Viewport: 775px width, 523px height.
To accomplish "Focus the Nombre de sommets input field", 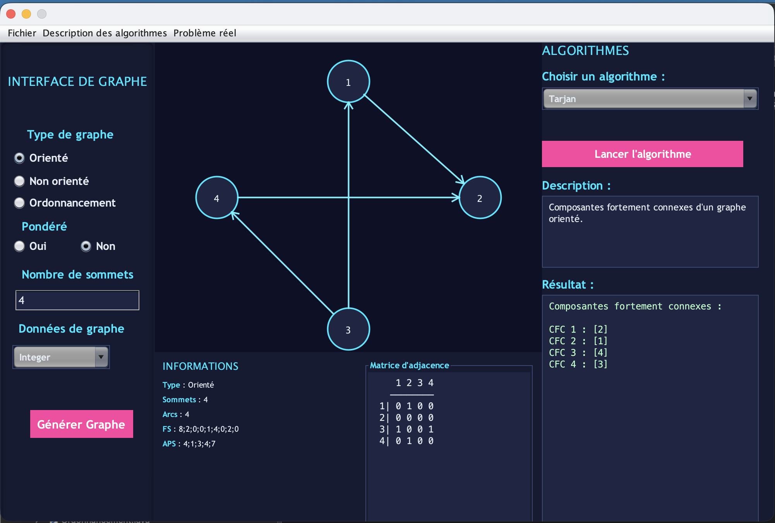I will 77,300.
